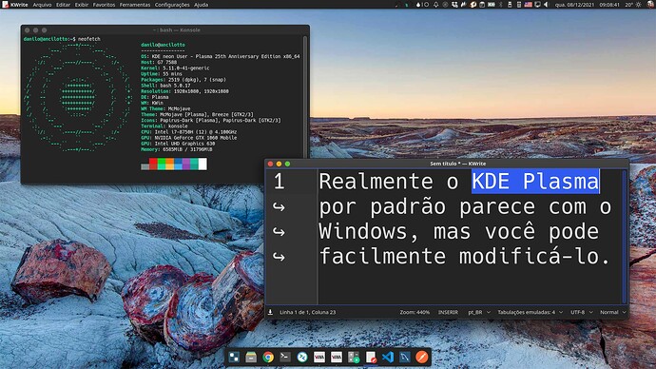Image resolution: width=656 pixels, height=369 pixels.
Task: Open the UTF-8 encoding dropdown
Action: coord(582,312)
